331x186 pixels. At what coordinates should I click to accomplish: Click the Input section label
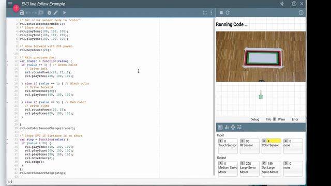(x=220, y=135)
